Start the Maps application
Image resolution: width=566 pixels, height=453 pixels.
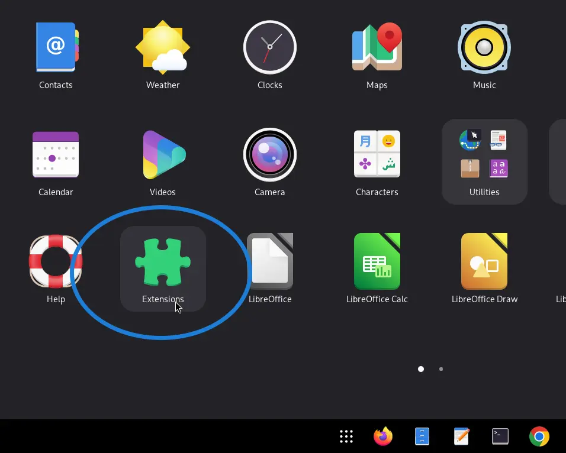377,47
